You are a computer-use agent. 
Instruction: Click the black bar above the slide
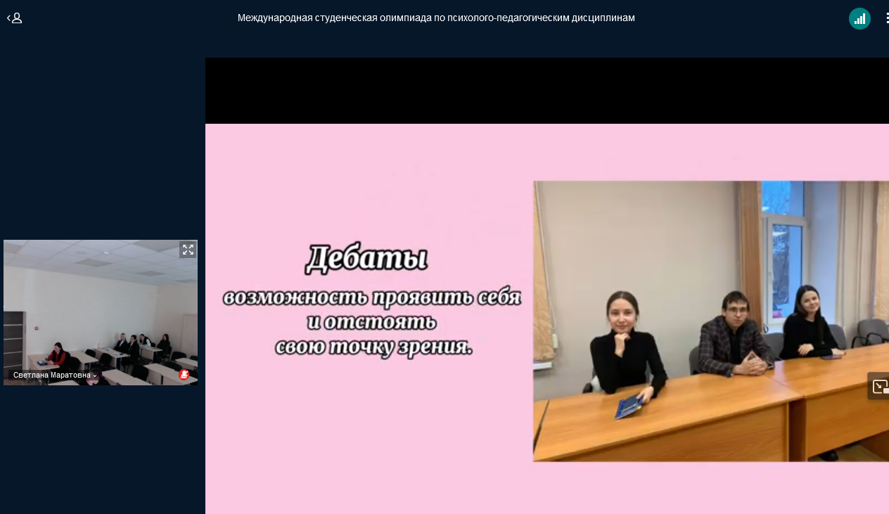click(546, 90)
